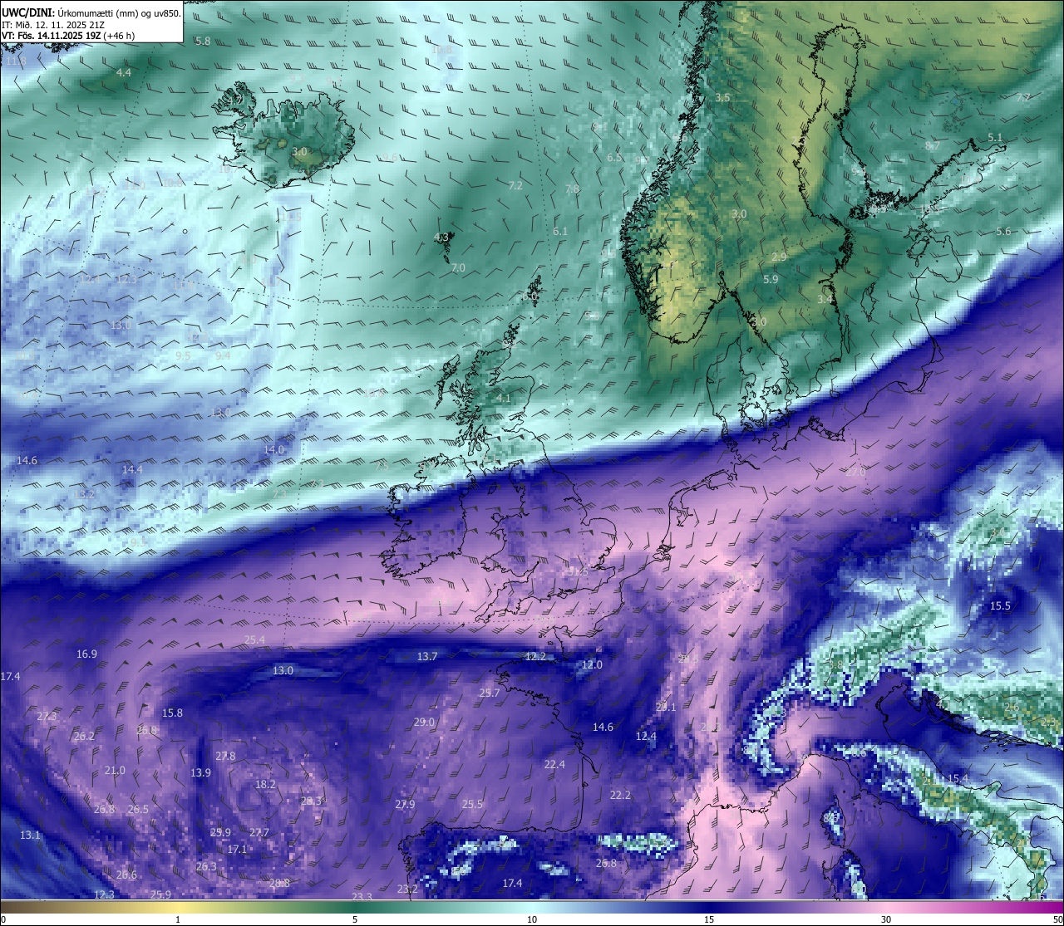Click the 3.4 value label
Viewport: 1064px width, 926px height.
click(x=825, y=300)
